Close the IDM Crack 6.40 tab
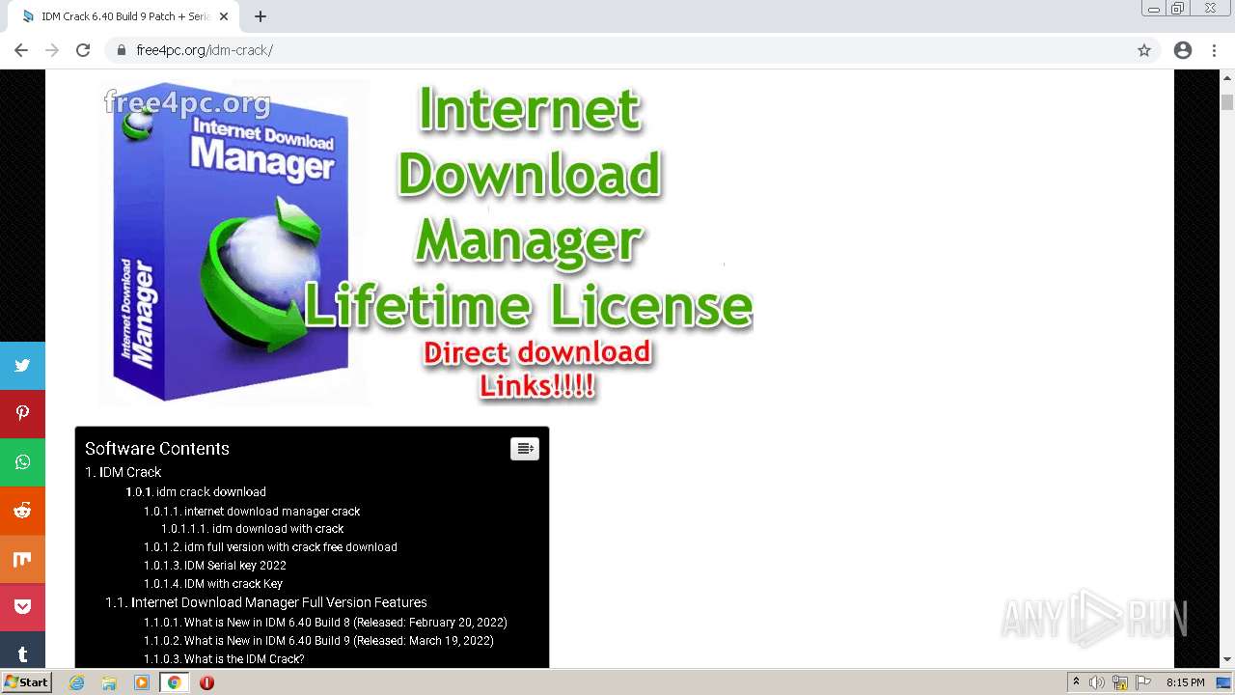 click(224, 16)
